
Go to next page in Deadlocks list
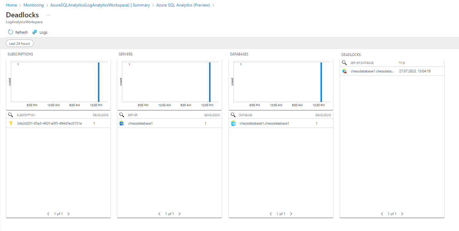pyautogui.click(x=402, y=214)
